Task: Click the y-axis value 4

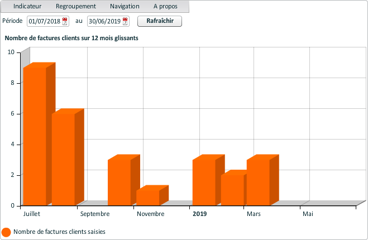Action: [12, 145]
